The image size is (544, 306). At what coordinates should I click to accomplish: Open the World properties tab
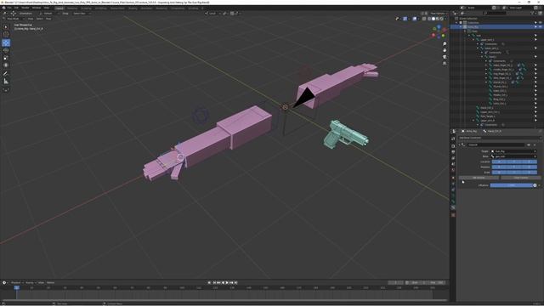point(453,170)
